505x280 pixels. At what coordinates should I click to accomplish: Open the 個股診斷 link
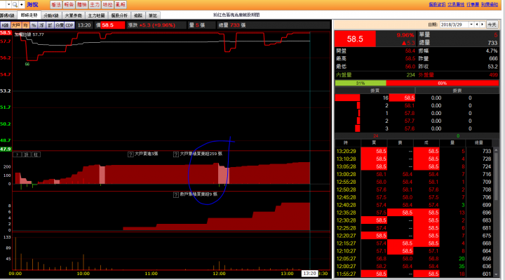pyautogui.click(x=437, y=4)
